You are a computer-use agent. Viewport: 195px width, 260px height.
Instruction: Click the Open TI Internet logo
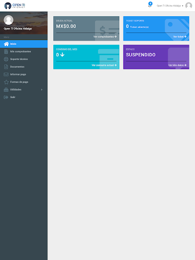tap(15, 6)
